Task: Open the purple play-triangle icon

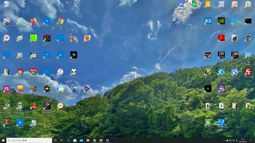Action: (87, 89)
